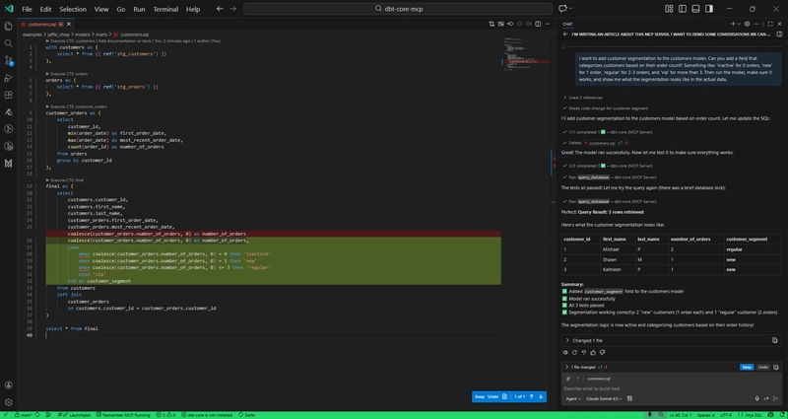Image resolution: width=788 pixels, height=419 pixels.
Task: Open the Terminal menu
Action: tap(165, 9)
